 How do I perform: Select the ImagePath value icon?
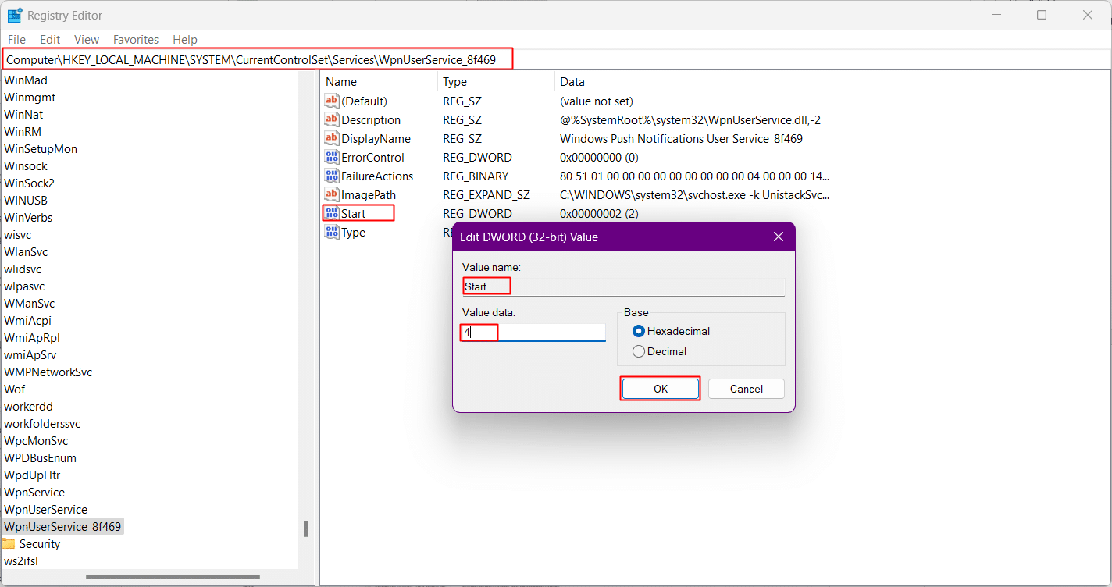(x=332, y=194)
